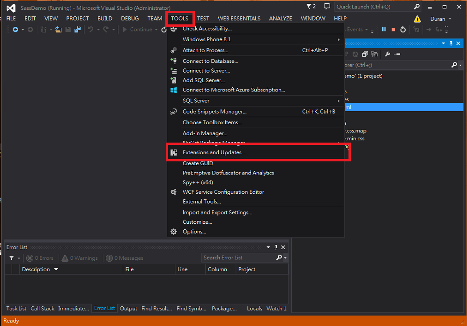This screenshot has width=467, height=326.
Task: Click the Navigate Backward arrow in toolbar
Action: (15, 29)
